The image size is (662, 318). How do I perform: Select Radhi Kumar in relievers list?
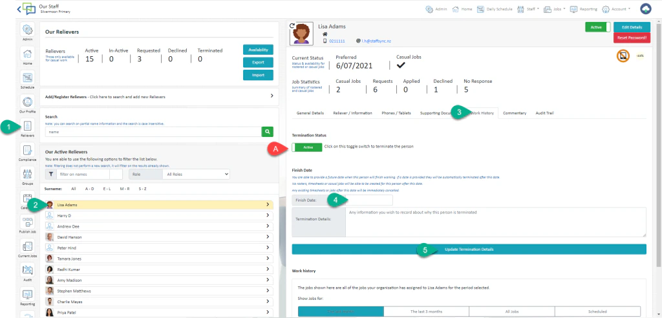pos(159,270)
